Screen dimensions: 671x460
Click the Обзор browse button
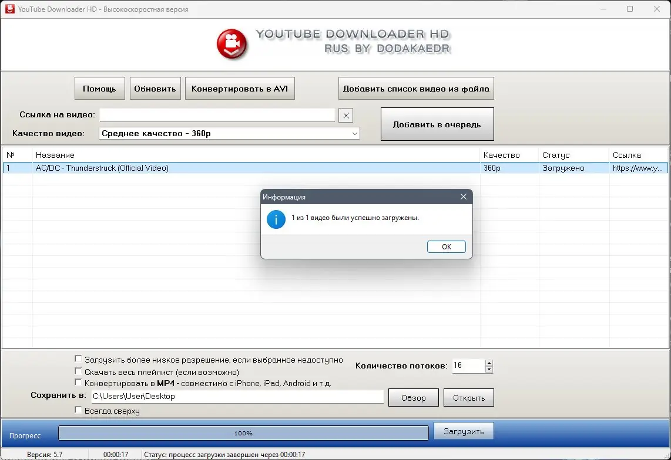pos(414,398)
